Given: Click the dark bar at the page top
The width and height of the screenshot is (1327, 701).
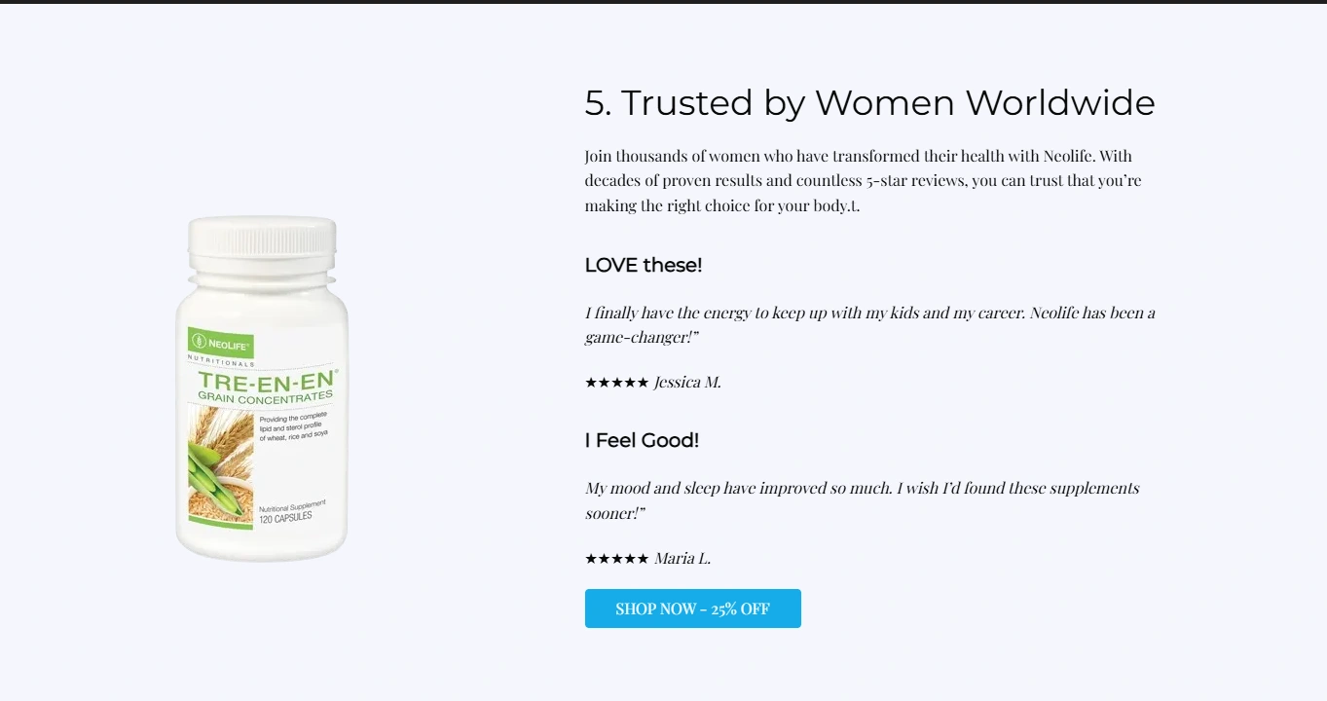Looking at the screenshot, I should click(x=663, y=2).
